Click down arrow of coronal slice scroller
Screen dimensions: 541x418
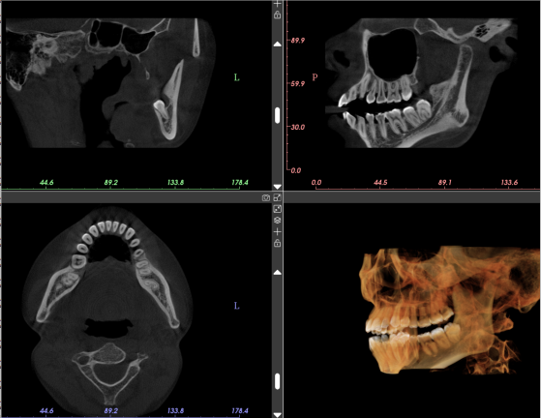(278, 187)
